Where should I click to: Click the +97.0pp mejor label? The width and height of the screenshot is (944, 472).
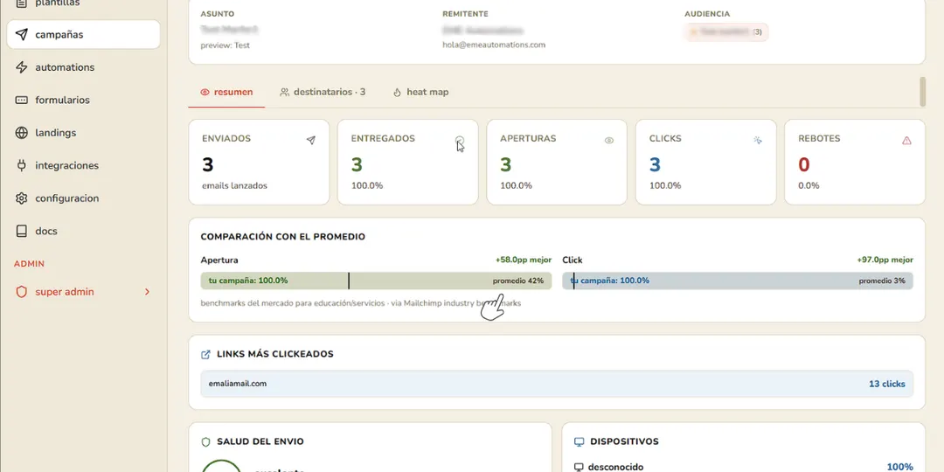885,260
